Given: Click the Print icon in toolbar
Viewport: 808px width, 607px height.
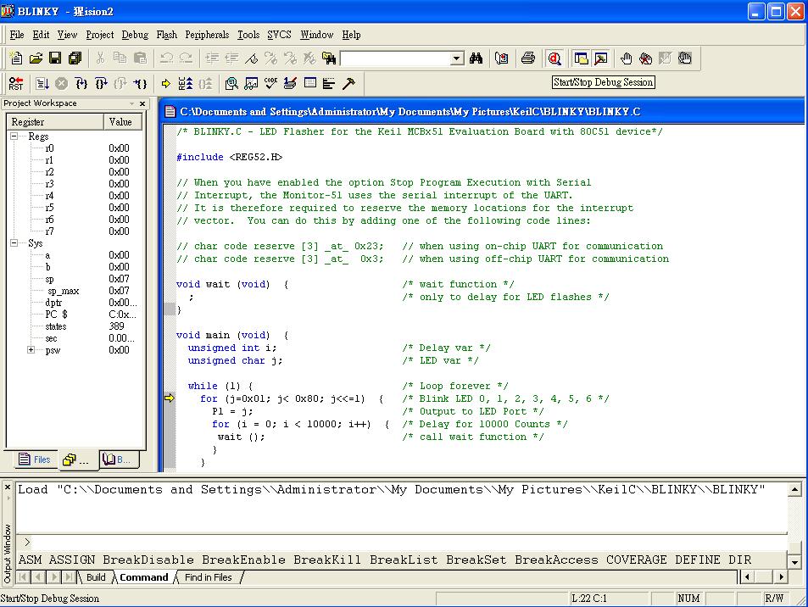Looking at the screenshot, I should [528, 58].
